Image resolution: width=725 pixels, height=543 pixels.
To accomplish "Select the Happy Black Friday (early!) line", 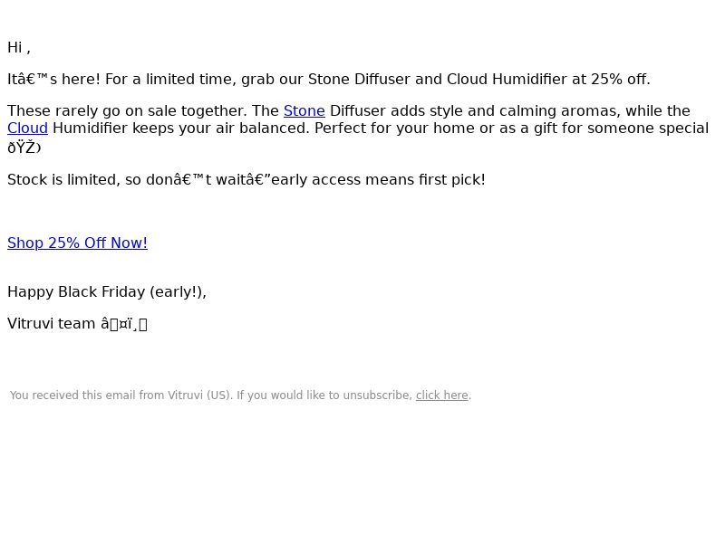I will click(x=107, y=292).
